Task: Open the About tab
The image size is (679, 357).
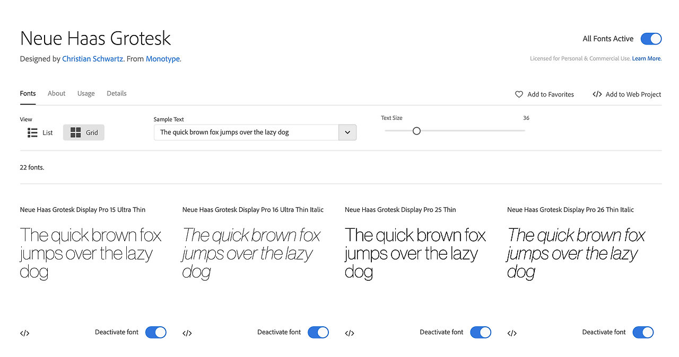Action: coord(57,93)
